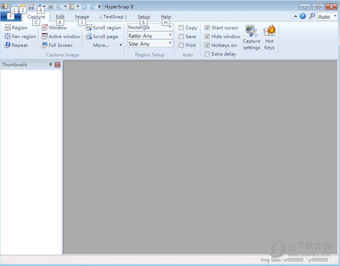Click the Region capture icon

tap(7, 28)
